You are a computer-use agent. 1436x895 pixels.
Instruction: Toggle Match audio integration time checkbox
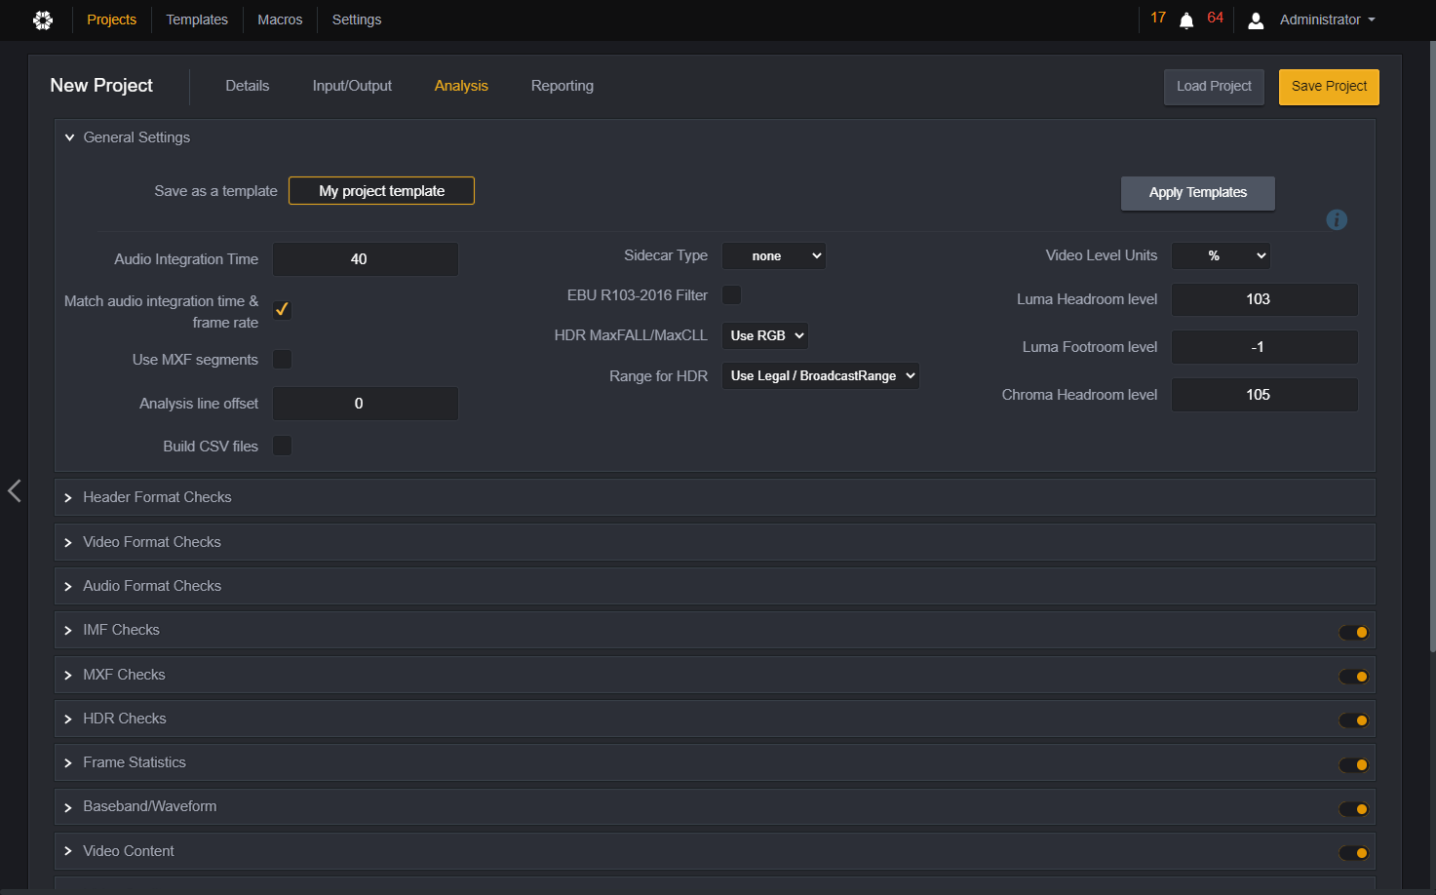point(282,310)
